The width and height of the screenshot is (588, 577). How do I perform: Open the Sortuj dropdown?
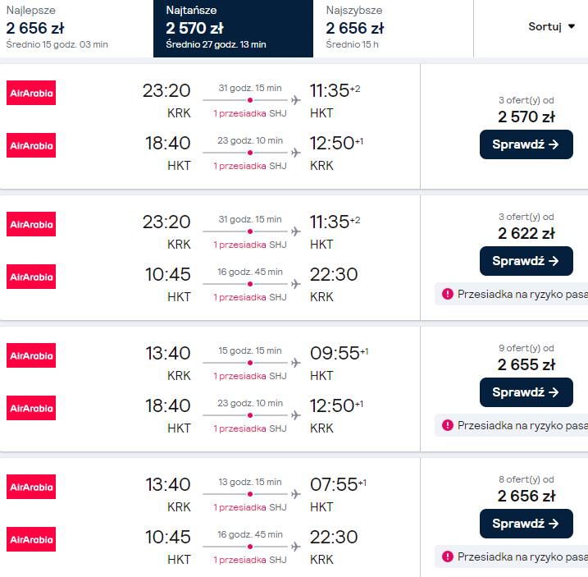552,26
